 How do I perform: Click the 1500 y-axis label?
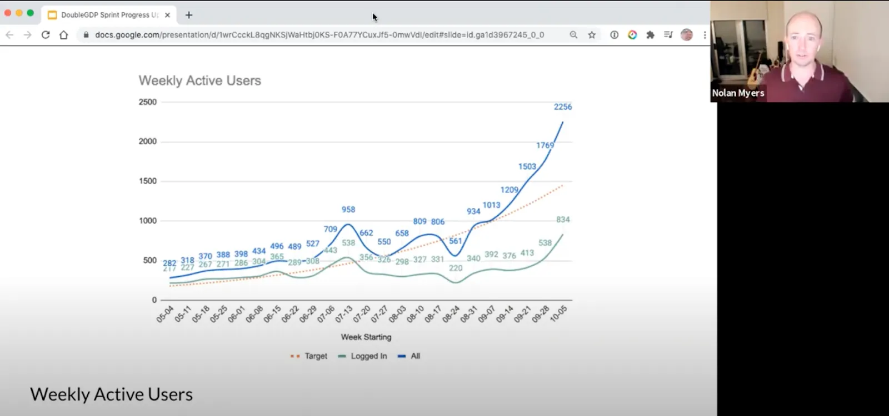click(148, 181)
